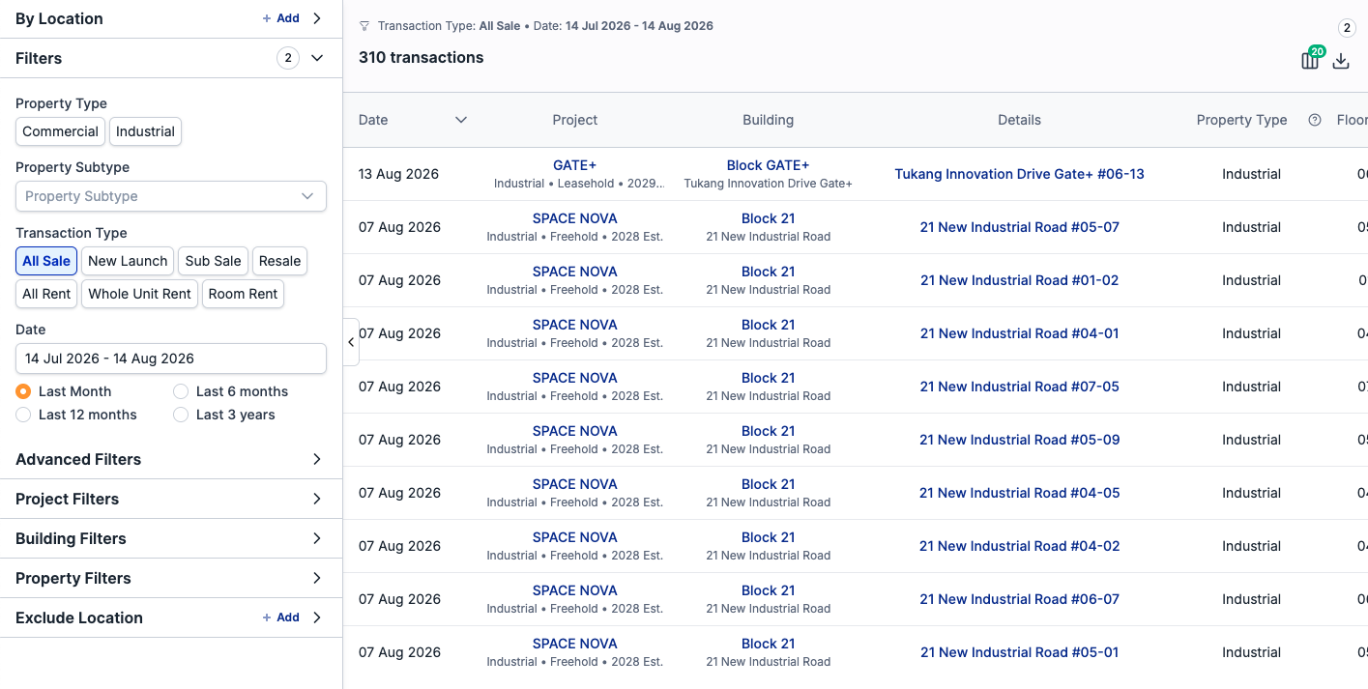Open Tukang Innovation Drive Gate+ #06-13 details
This screenshot has height=689, width=1368.
pyautogui.click(x=1020, y=174)
